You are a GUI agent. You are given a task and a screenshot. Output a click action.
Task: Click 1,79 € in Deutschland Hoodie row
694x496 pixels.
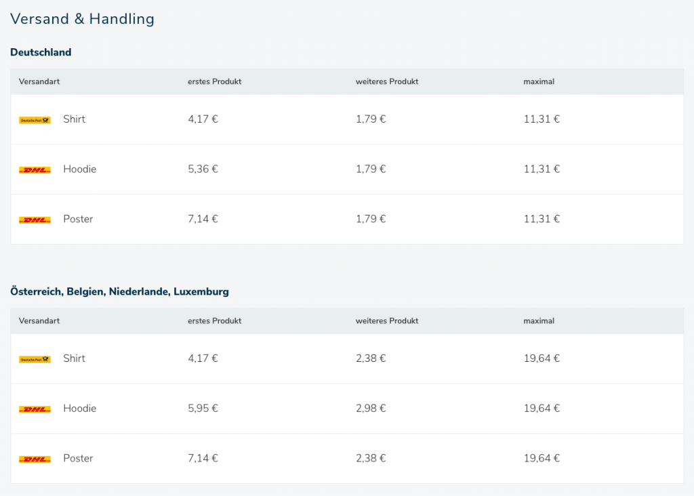tap(371, 169)
